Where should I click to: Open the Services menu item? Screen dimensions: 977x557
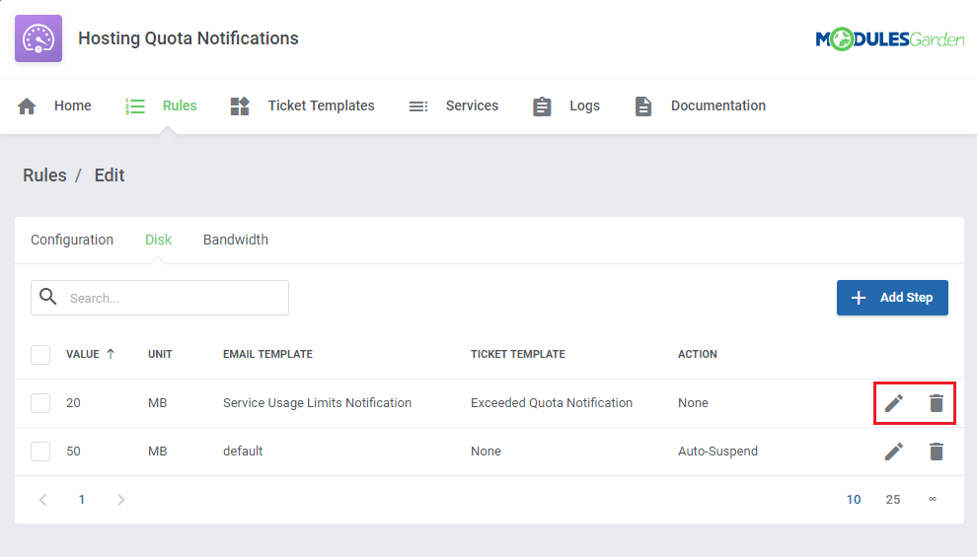[x=472, y=105]
